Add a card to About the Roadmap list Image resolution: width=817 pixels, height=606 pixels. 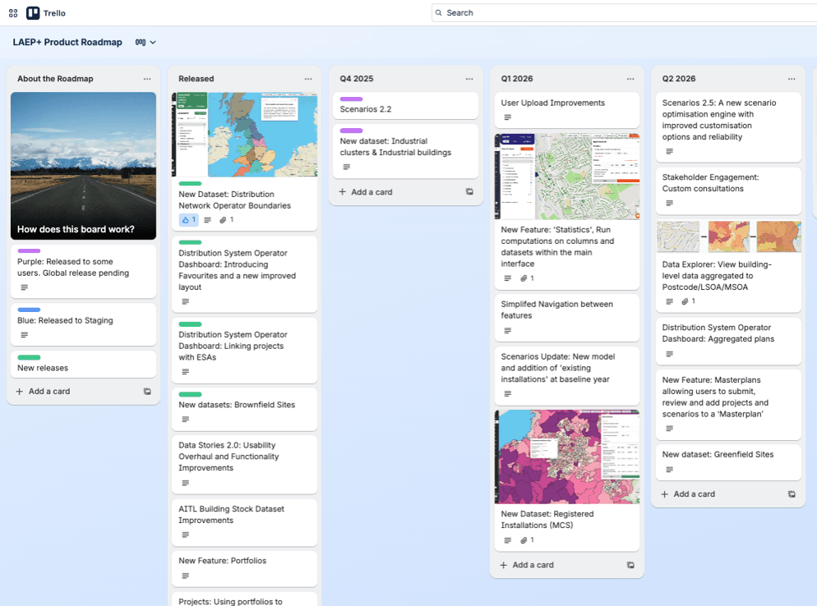pos(49,392)
